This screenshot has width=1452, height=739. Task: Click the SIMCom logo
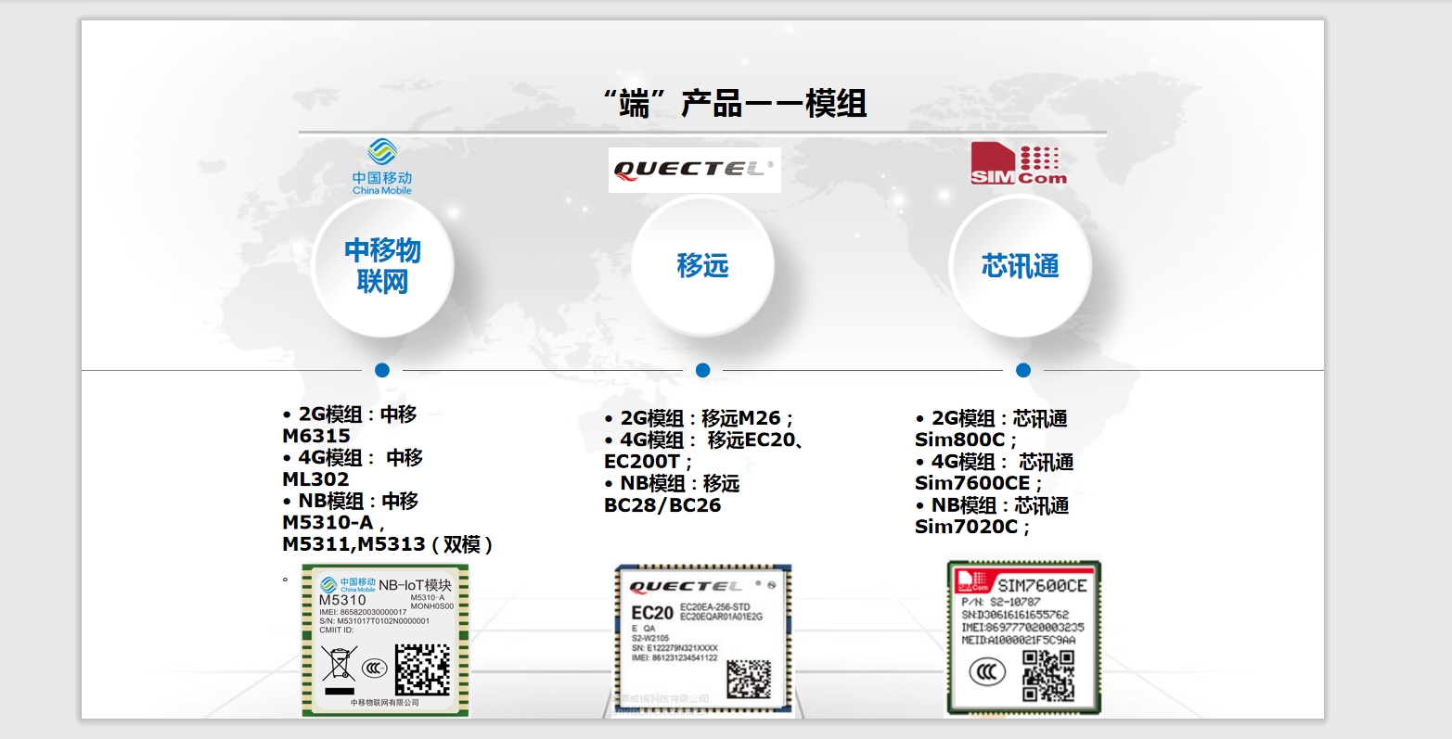1018,164
